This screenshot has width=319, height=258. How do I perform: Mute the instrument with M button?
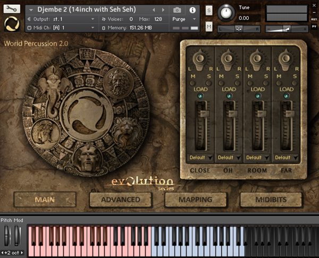click(x=208, y=27)
